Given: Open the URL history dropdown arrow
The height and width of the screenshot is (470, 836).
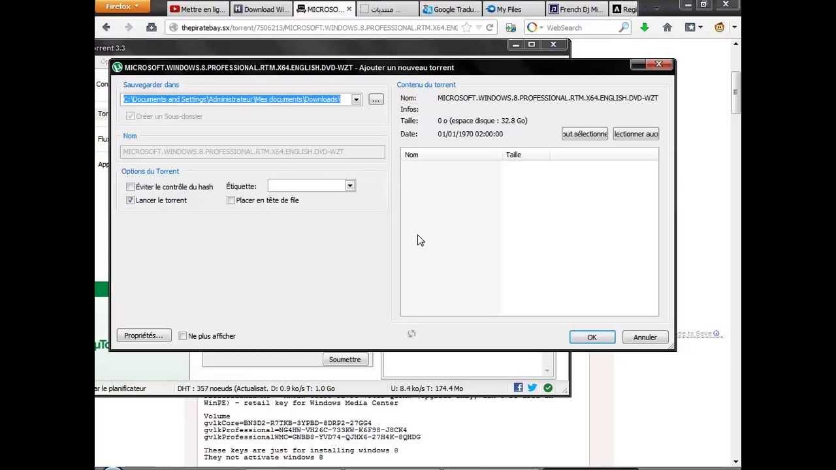Looking at the screenshot, I should pos(479,27).
